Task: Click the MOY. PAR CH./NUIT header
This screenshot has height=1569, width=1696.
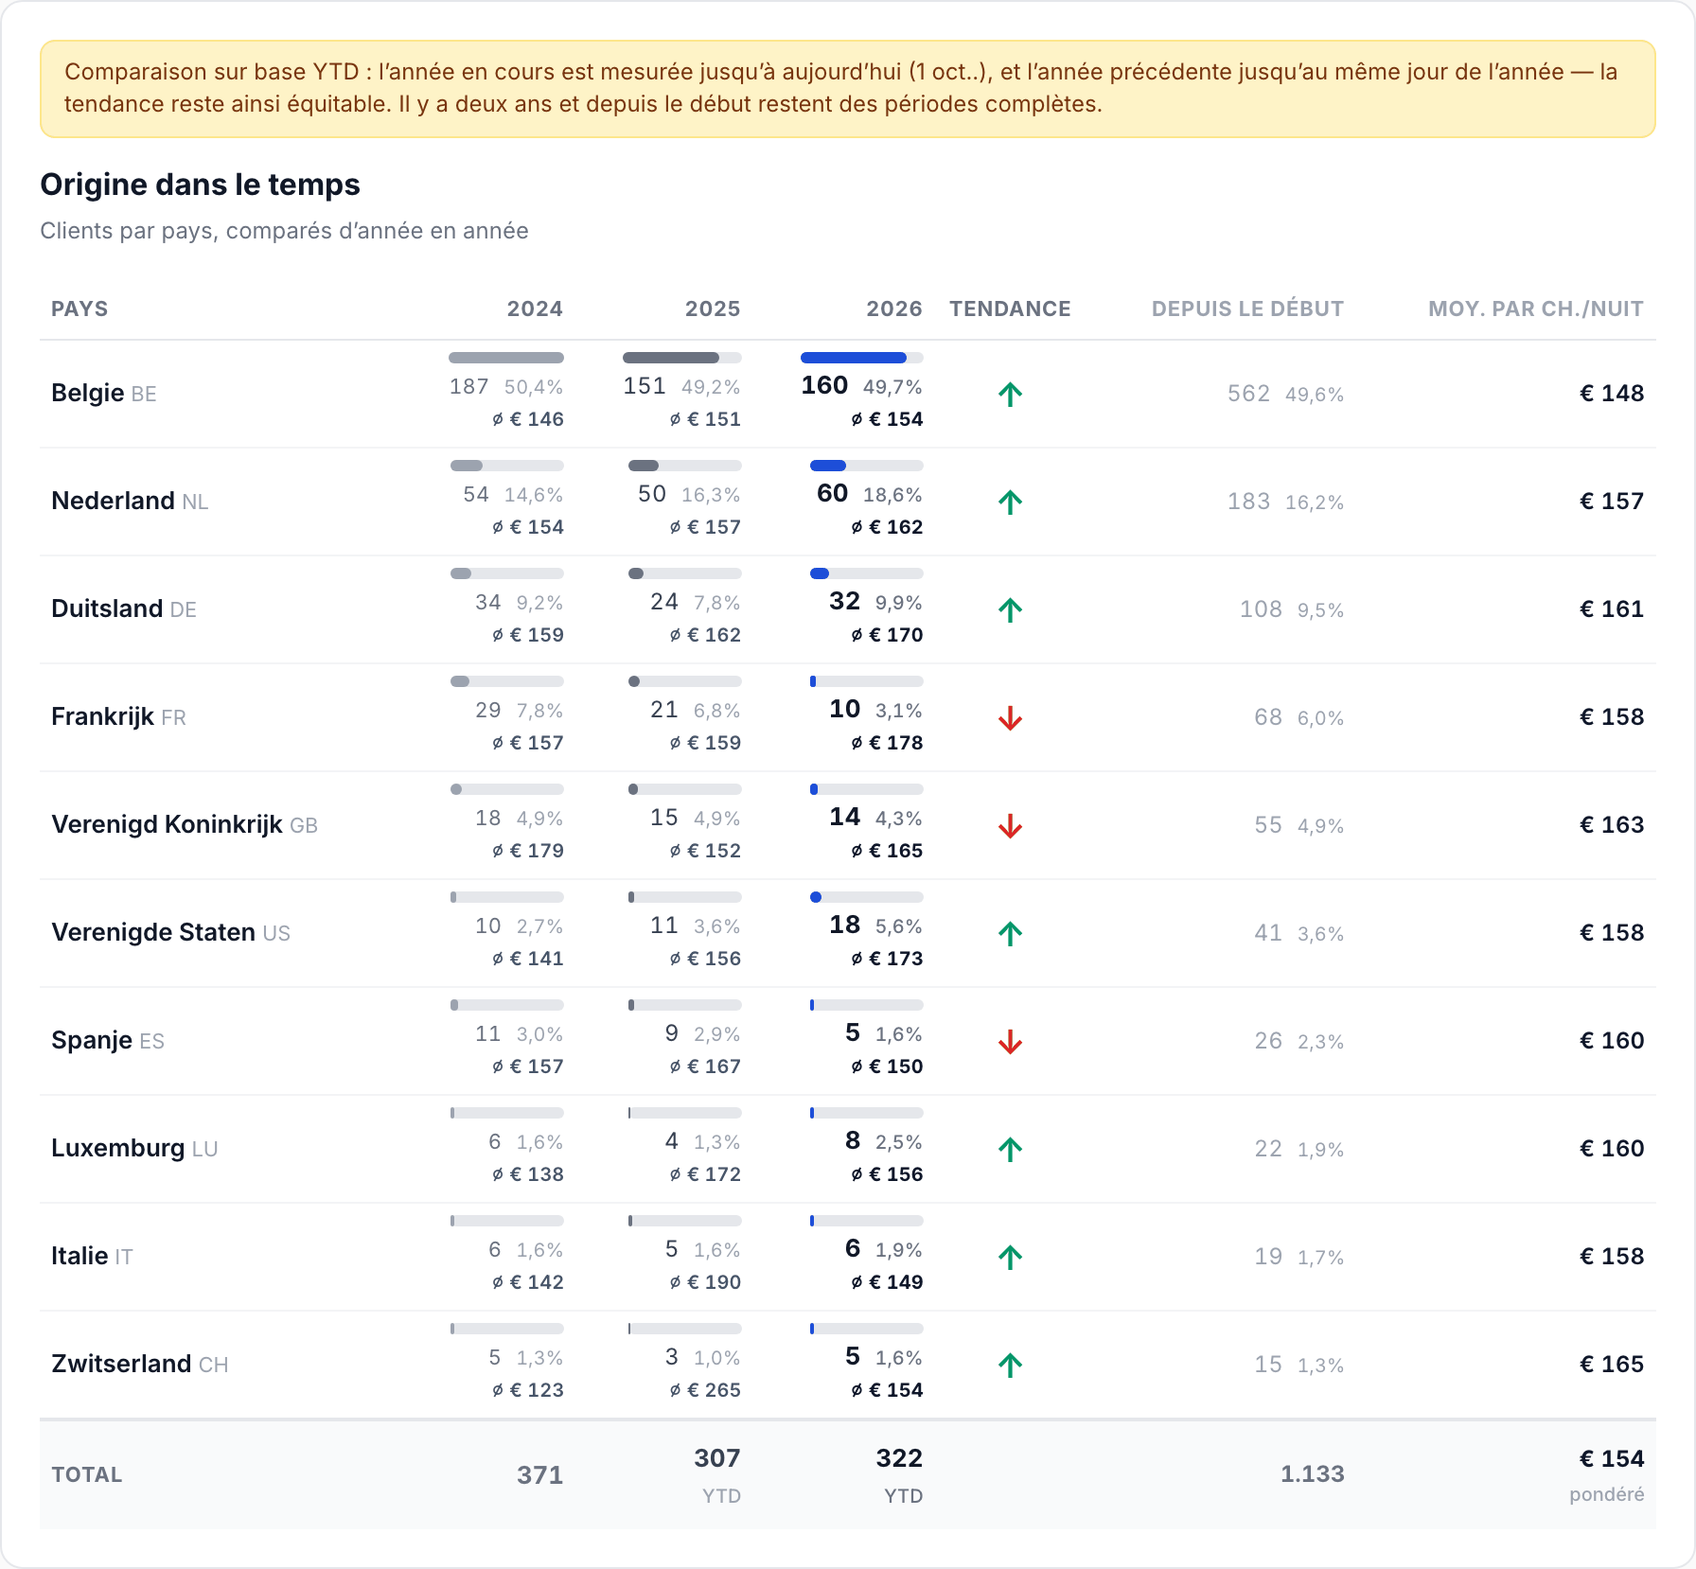Action: (x=1535, y=309)
